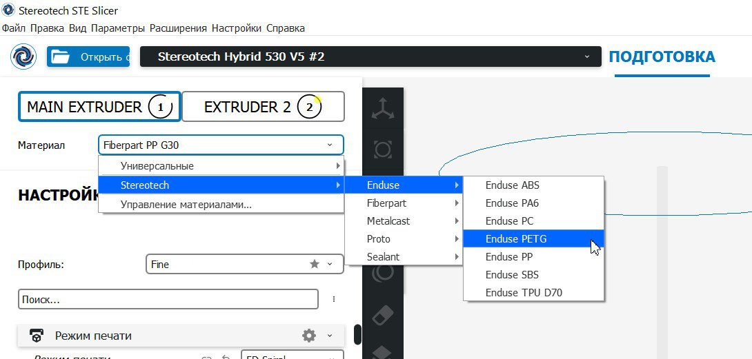The width and height of the screenshot is (752, 359).
Task: Open the Правка menu
Action: tap(47, 28)
